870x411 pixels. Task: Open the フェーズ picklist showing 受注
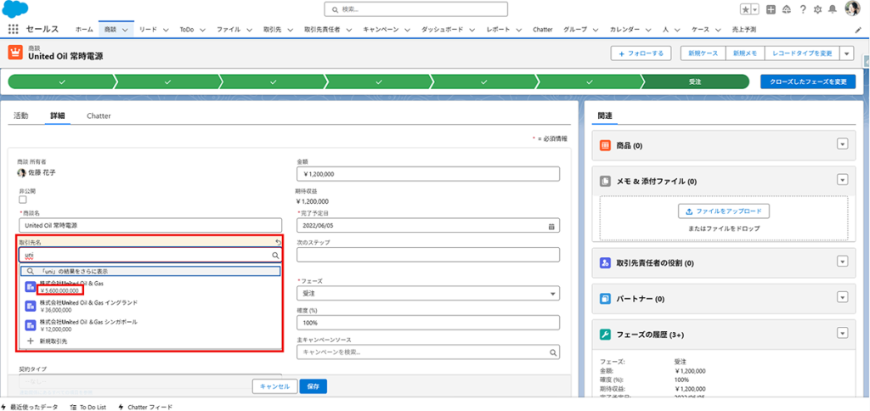point(428,293)
